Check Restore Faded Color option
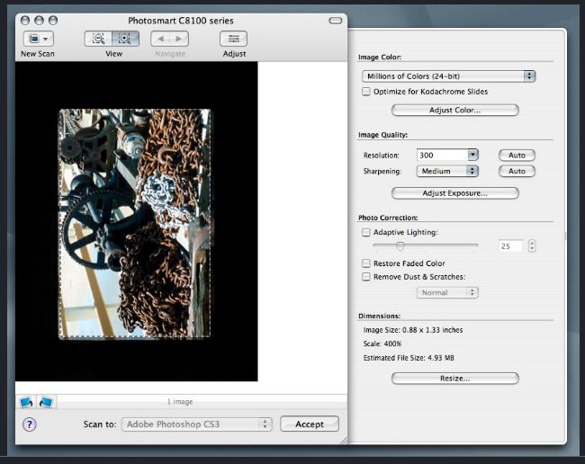Screen dimensions: 585x464 tap(366, 263)
